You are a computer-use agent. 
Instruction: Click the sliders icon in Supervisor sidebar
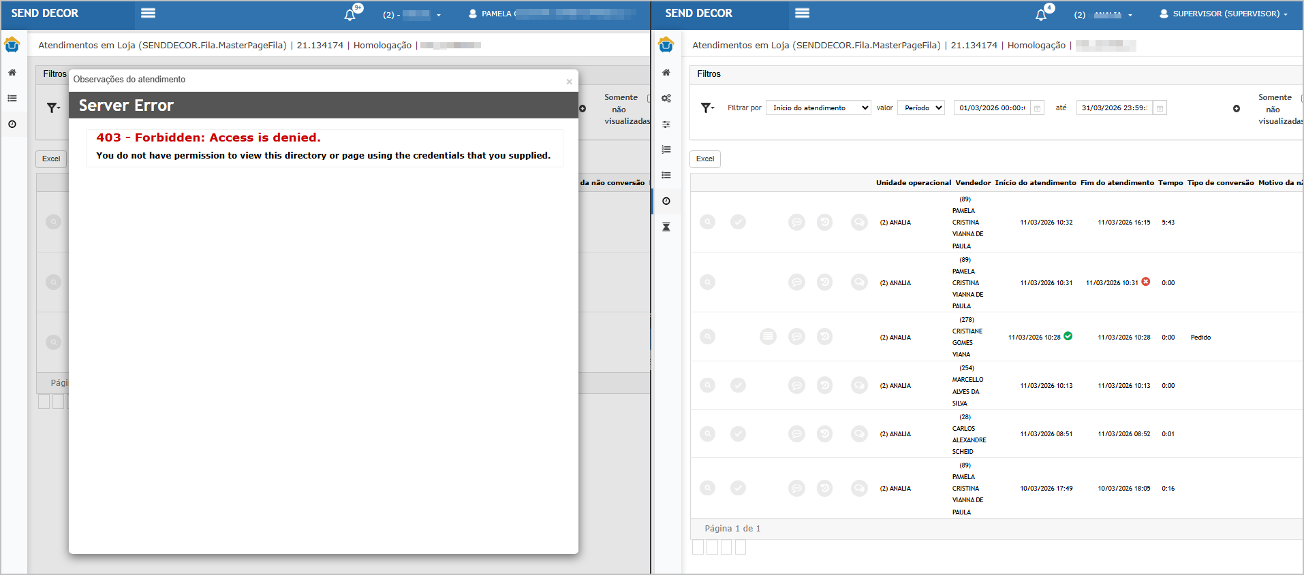tap(666, 124)
